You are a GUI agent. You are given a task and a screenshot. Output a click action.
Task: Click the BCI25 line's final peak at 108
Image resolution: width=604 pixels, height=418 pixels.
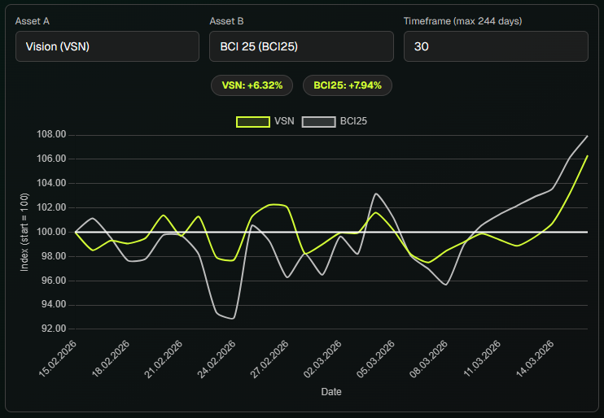tap(588, 136)
